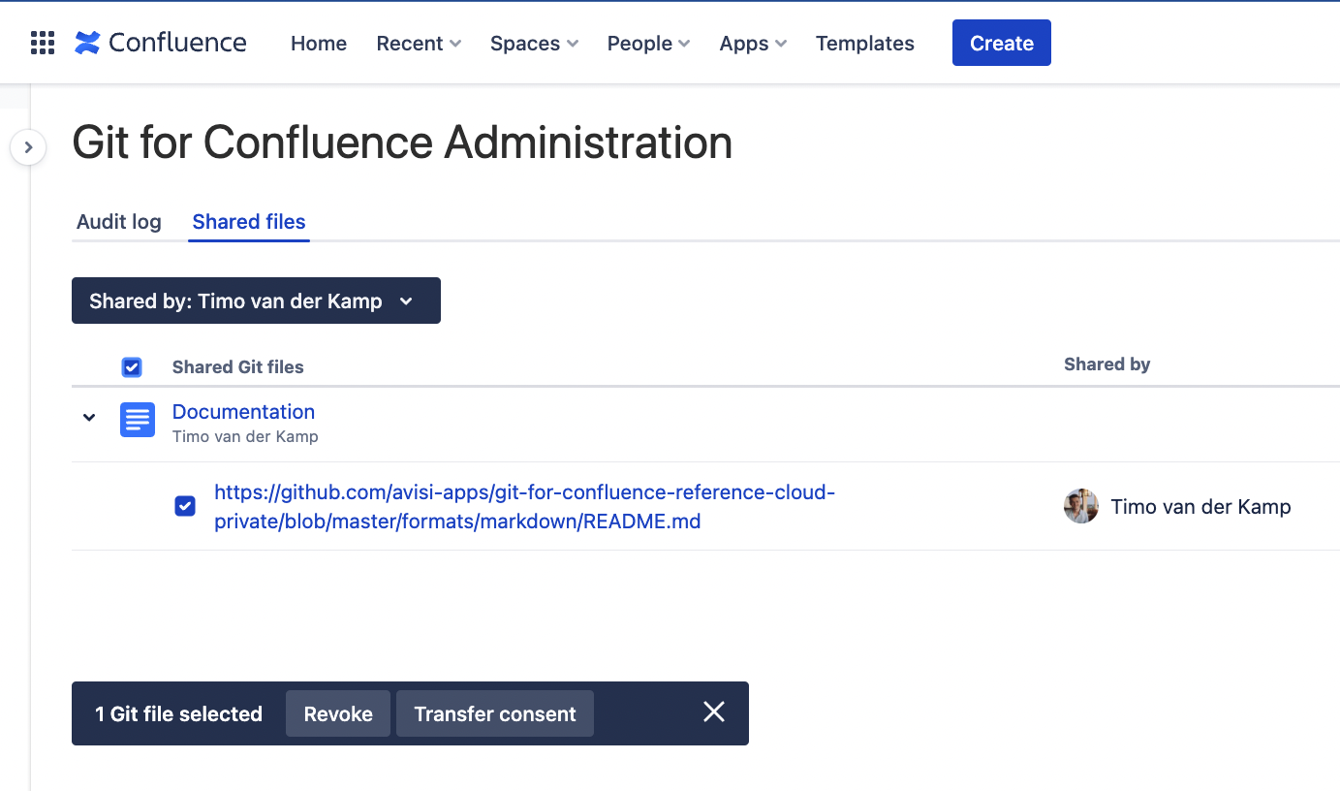Click Timo van der Kamp's avatar
Viewport: 1340px width, 791px height.
click(1080, 506)
